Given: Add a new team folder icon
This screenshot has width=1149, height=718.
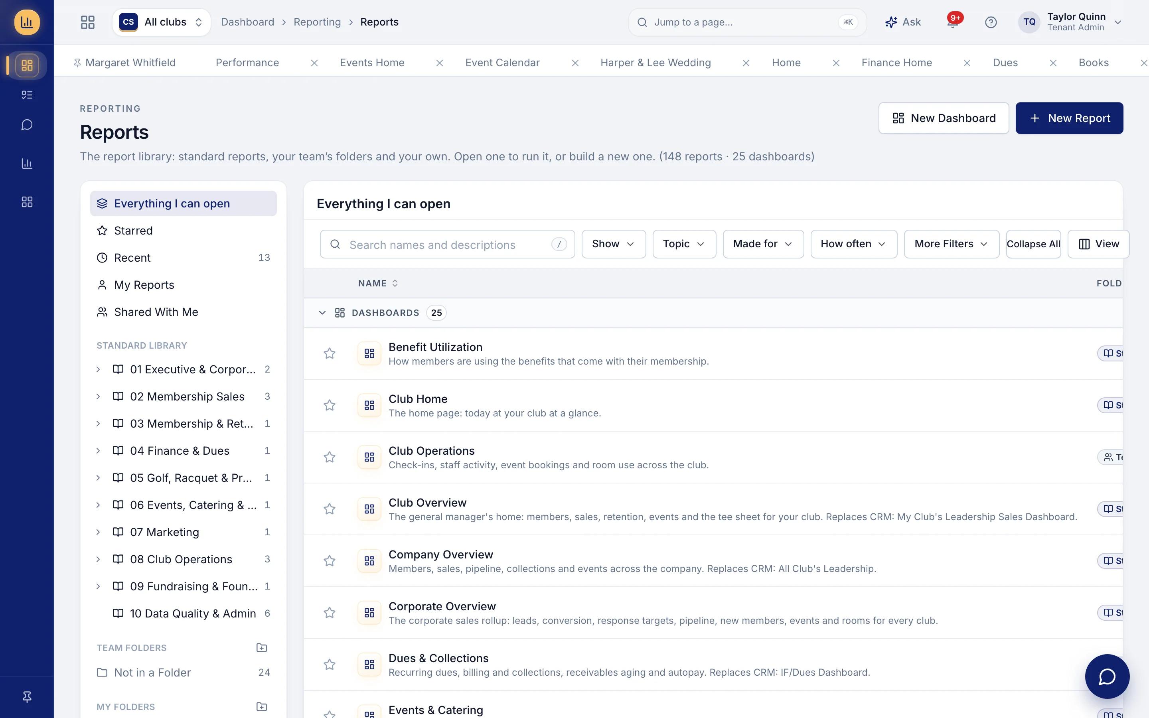Looking at the screenshot, I should pos(262,648).
